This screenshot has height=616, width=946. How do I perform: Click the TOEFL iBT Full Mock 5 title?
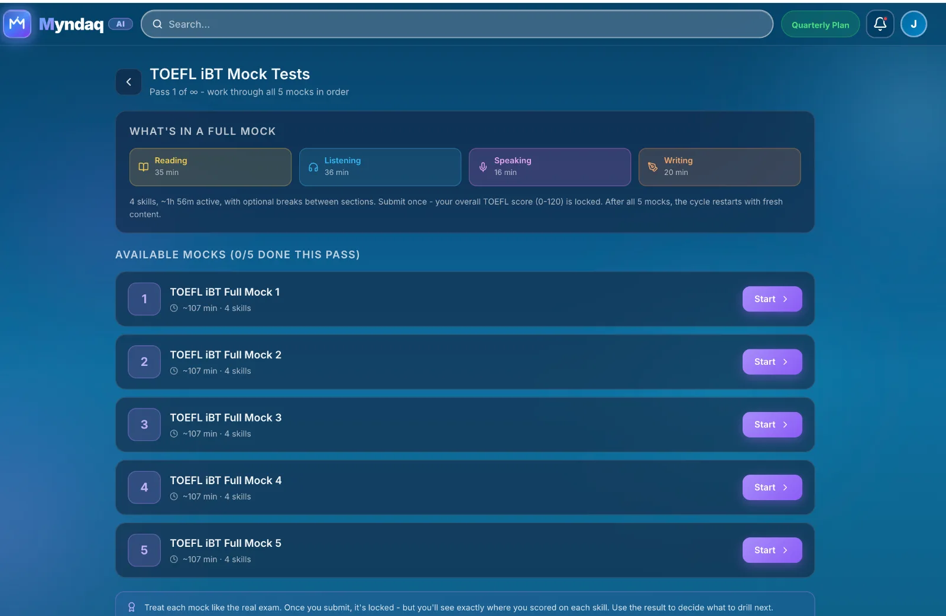pyautogui.click(x=226, y=543)
